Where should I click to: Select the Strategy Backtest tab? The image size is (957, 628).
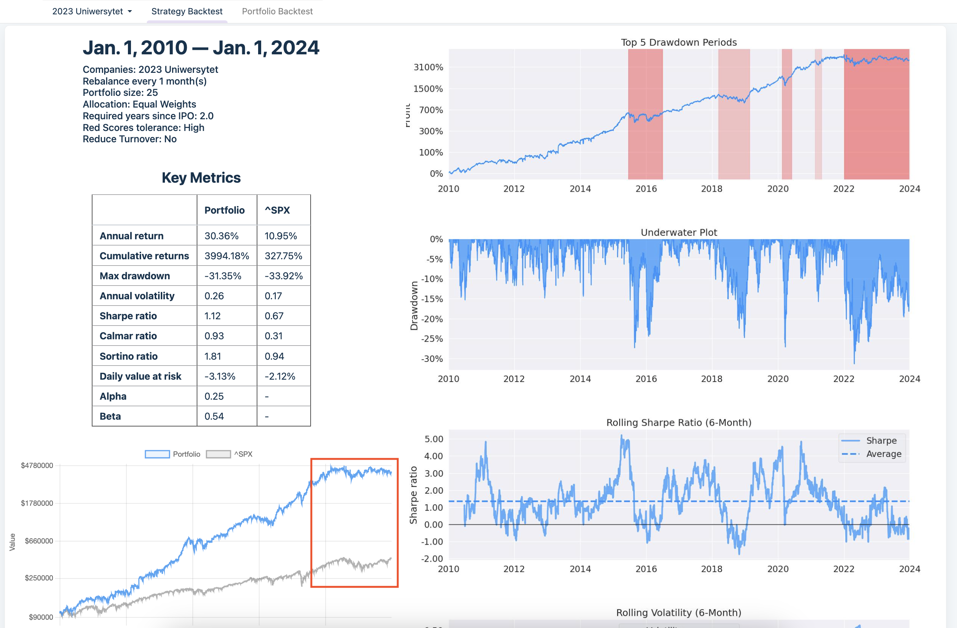point(186,11)
